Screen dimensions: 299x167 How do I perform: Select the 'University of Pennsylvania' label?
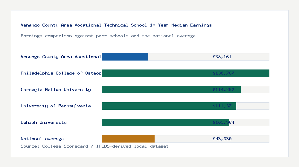(x=56, y=106)
